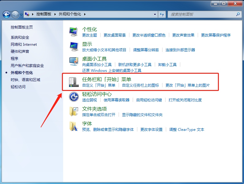Click the 联机获取更多小工具 link
This screenshot has height=184, width=244.
pos(135,65)
